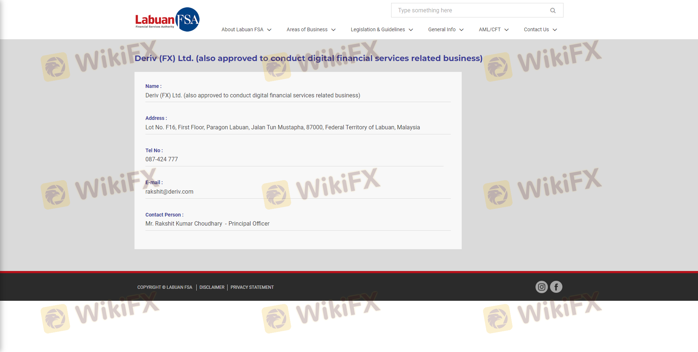Click the Copyright © Labuan FSA link
Screen dimensions: 698x352
click(x=165, y=287)
